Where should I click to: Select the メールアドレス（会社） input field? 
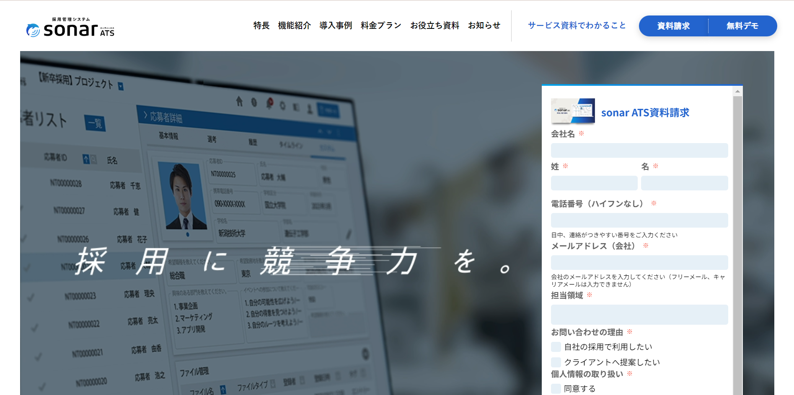point(639,263)
